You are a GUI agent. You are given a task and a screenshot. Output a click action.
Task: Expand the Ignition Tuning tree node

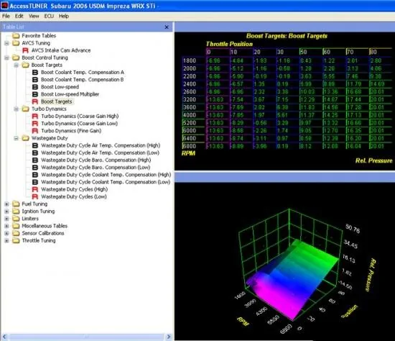(x=6, y=212)
